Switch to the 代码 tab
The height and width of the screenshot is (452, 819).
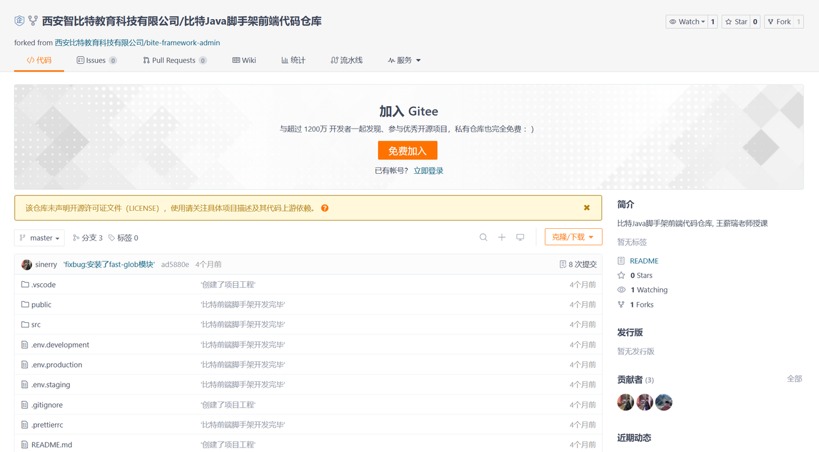pos(39,60)
